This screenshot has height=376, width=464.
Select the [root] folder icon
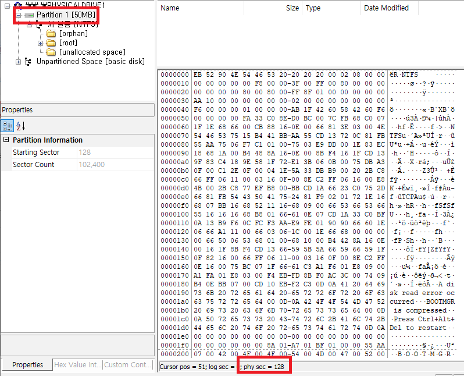[x=51, y=43]
